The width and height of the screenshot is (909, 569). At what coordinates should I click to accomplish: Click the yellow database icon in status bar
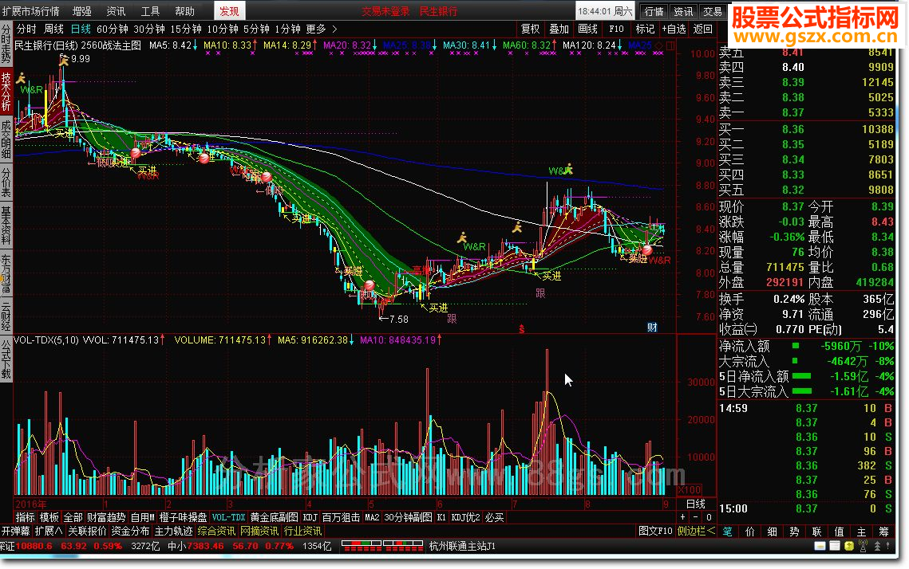click(x=848, y=546)
